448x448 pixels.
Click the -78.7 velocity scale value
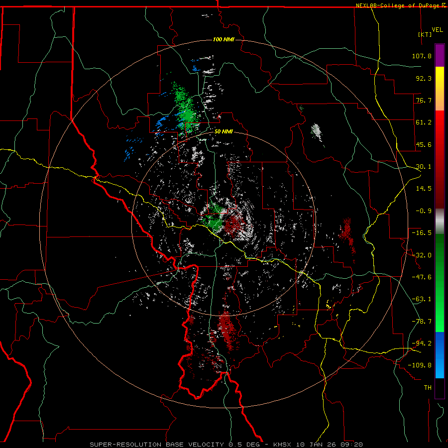click(422, 322)
